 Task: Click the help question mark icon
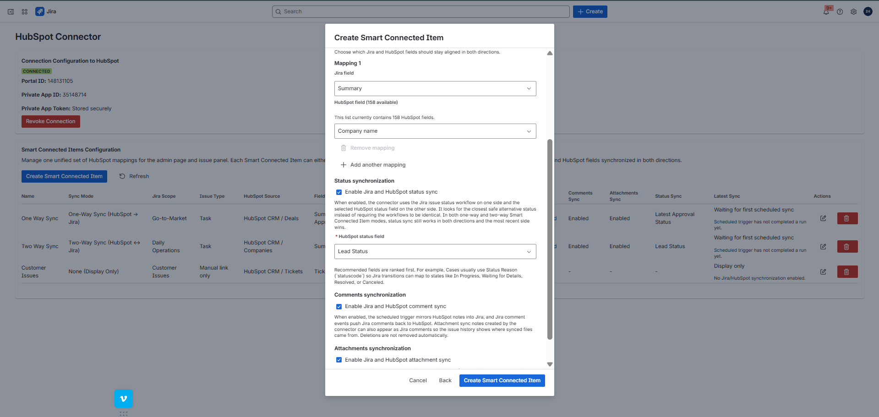(840, 11)
